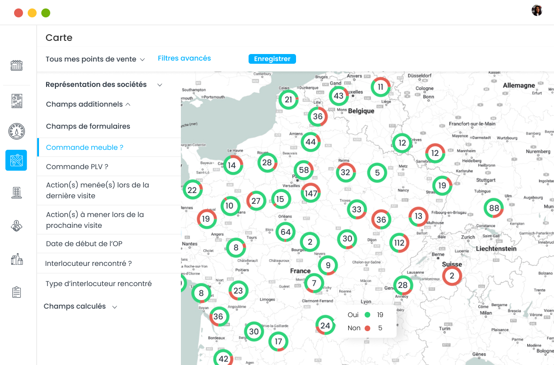Open the reports and statistics panel

click(16, 101)
